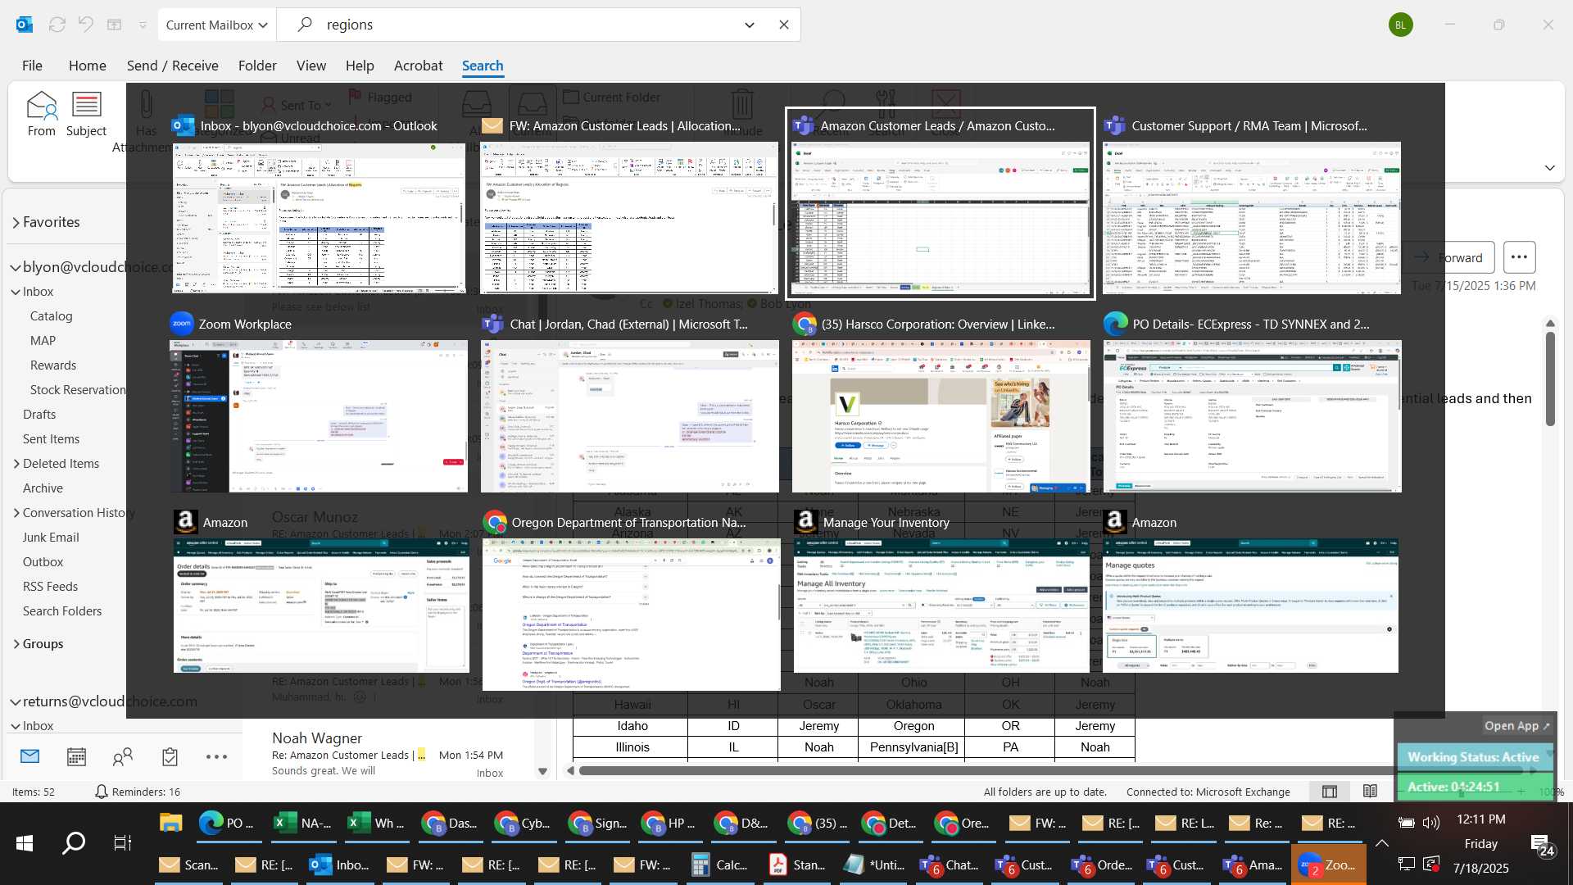Click the Subject search filter icon
The image size is (1573, 885).
(x=86, y=114)
